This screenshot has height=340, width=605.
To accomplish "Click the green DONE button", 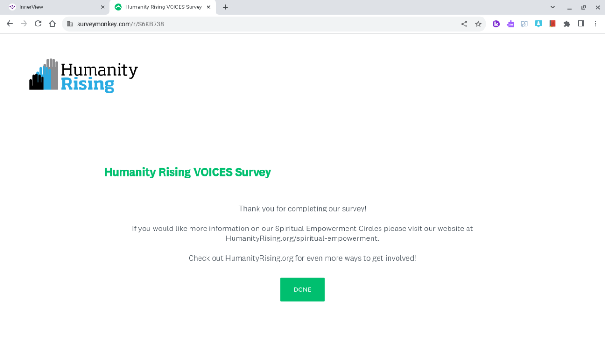I will pos(302,289).
